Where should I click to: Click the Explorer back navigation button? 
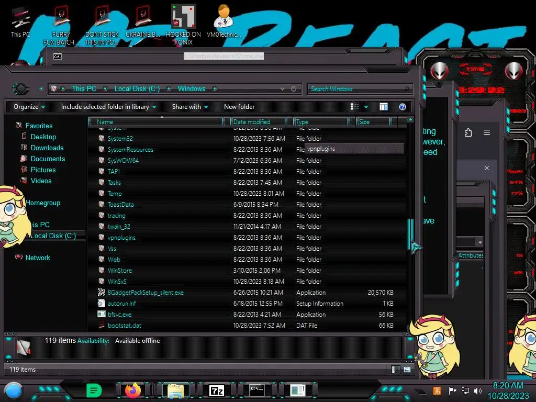pos(21,89)
